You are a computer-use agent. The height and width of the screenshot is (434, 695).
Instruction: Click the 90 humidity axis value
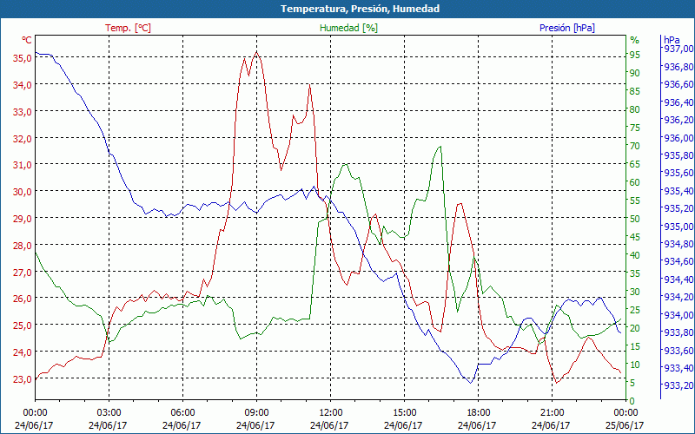coord(635,73)
